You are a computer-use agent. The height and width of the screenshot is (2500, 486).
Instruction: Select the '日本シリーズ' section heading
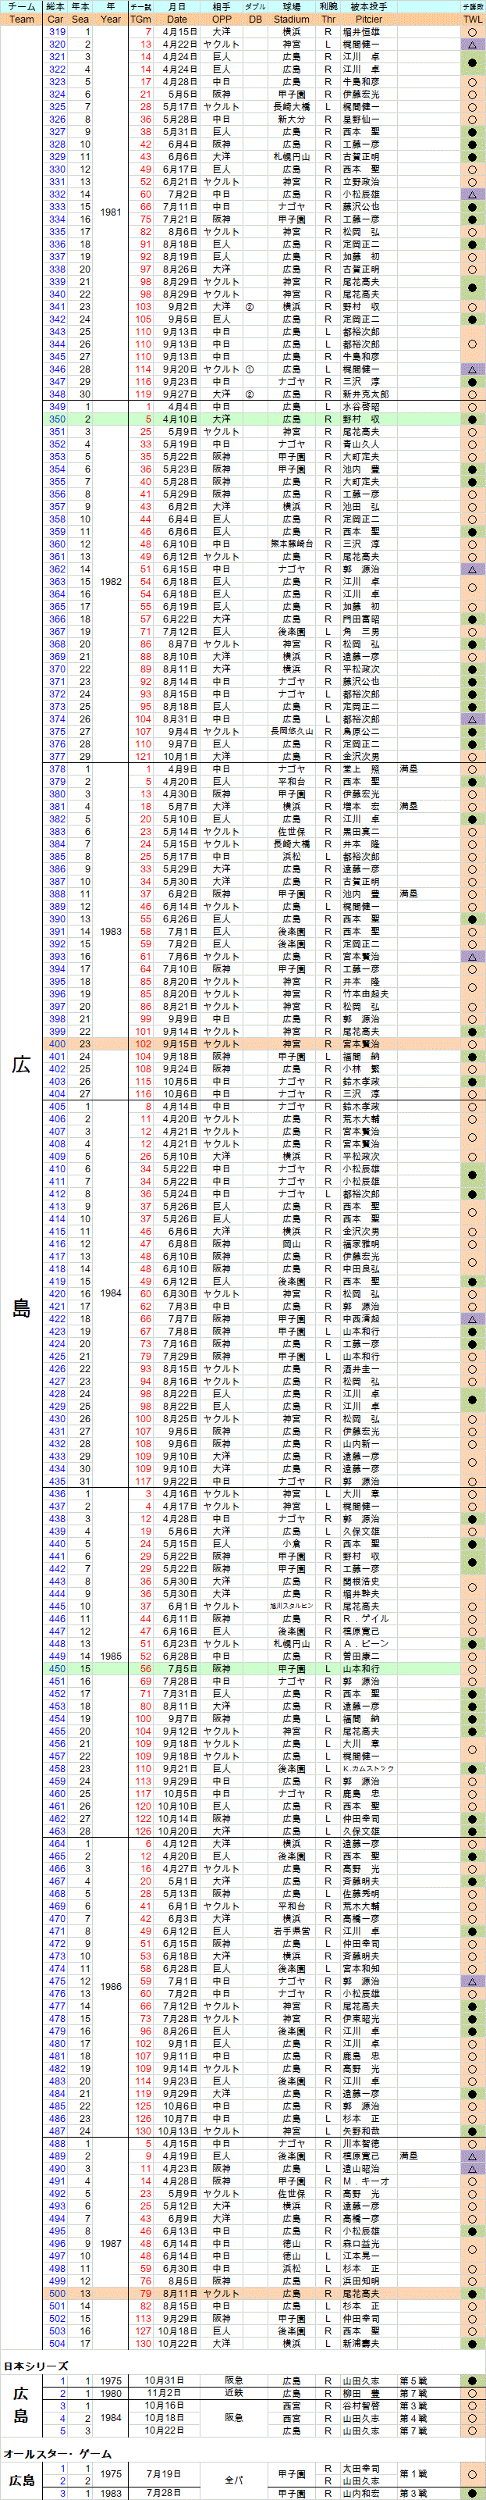click(36, 2366)
